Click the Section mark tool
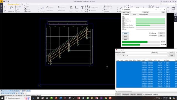Screen dimensions: 177x100 click(61, 7)
